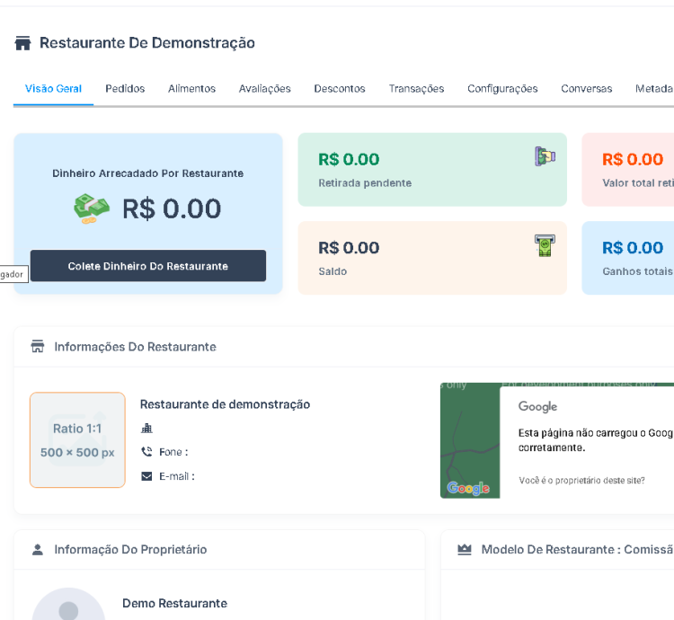The image size is (674, 620).
Task: Click the Google logo on the map
Action: coord(468,488)
